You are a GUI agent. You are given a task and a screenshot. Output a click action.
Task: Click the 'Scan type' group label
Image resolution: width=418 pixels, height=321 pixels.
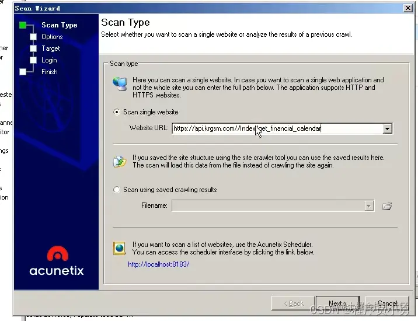124,64
